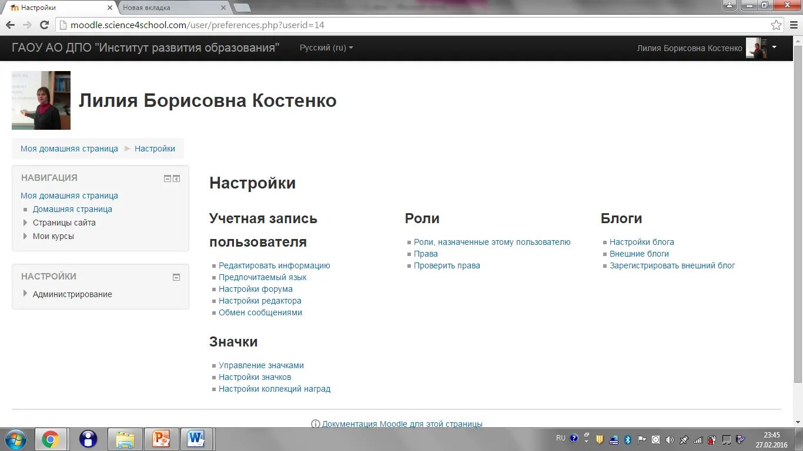Dock the Навигация block to the side
Image resolution: width=803 pixels, height=451 pixels.
[x=176, y=179]
